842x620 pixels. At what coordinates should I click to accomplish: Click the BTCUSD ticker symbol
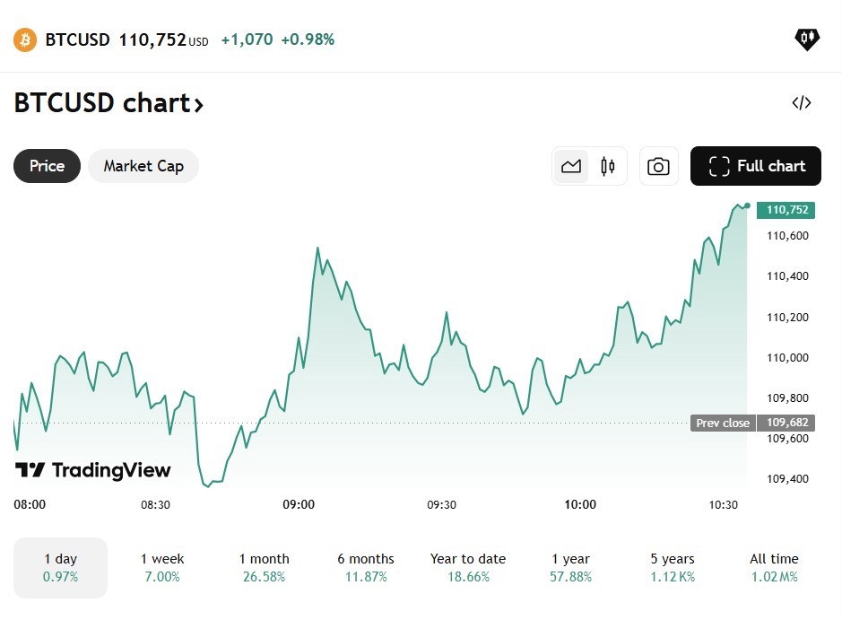[x=77, y=39]
